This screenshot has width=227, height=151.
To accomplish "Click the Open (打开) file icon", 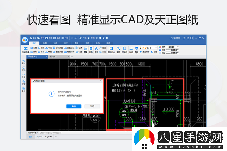I will coord(39,38).
